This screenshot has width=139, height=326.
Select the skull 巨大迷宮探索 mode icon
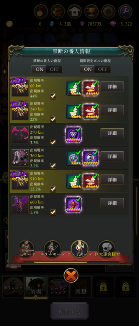107,249
